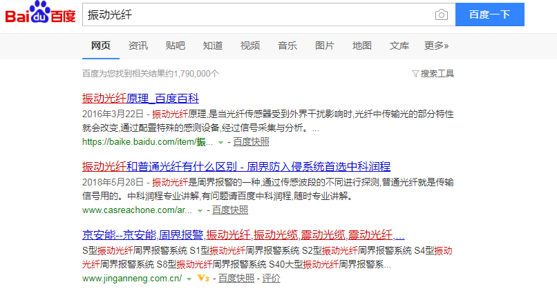Open the 视频 tab

(x=249, y=46)
